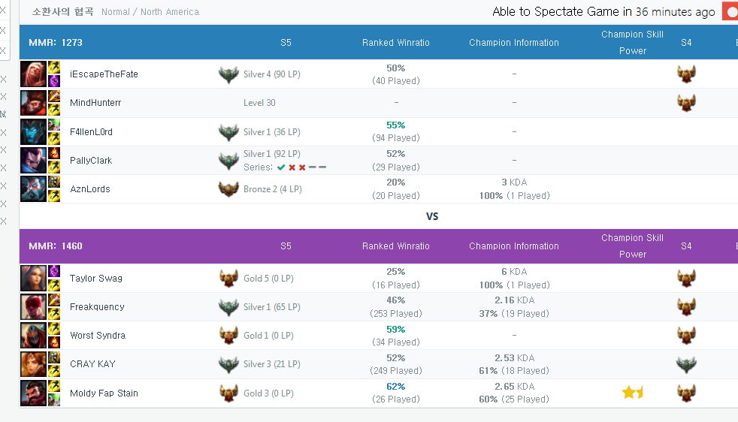Open the PallyClark summoner profile
Screen dimensions: 738x422
point(91,161)
